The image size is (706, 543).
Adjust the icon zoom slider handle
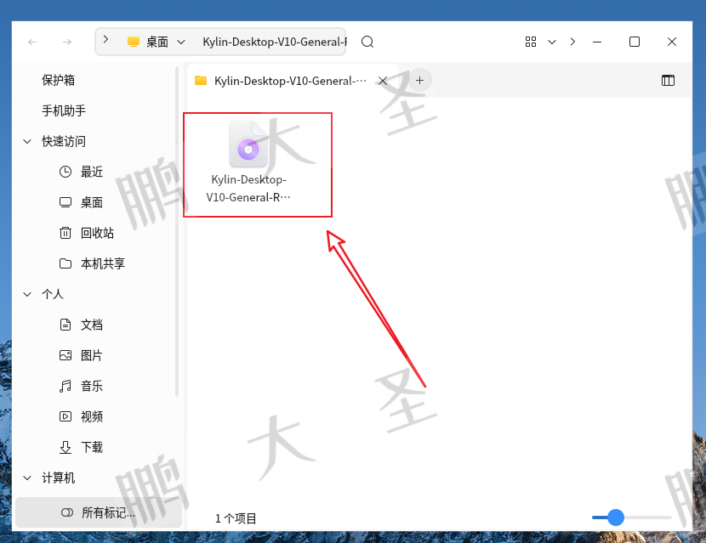pyautogui.click(x=616, y=518)
